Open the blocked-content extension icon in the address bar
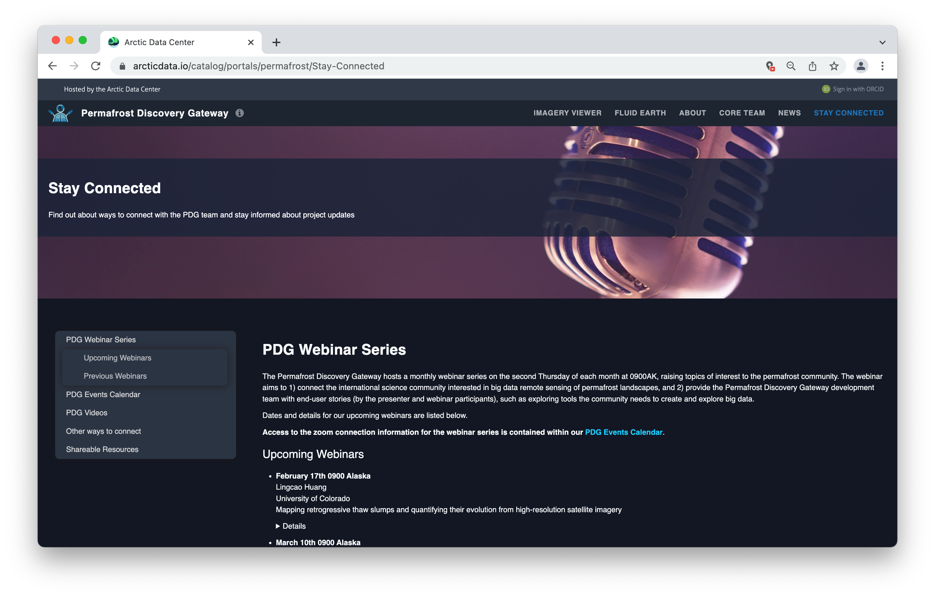935x597 pixels. coord(770,66)
